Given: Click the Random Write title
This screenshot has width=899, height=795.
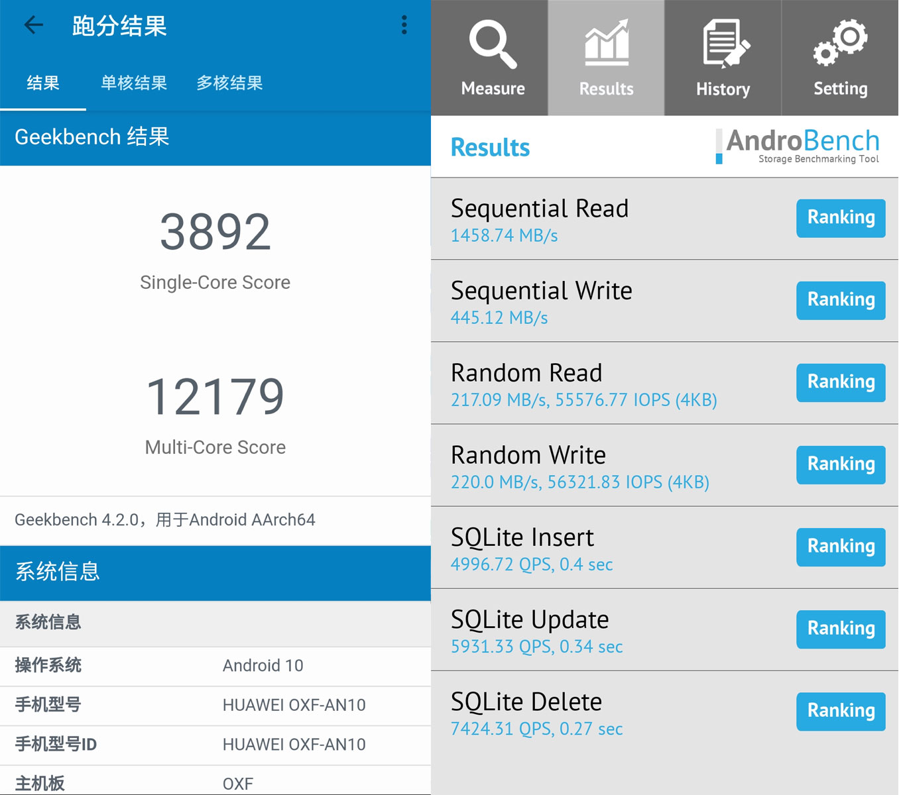Looking at the screenshot, I should pyautogui.click(x=528, y=455).
